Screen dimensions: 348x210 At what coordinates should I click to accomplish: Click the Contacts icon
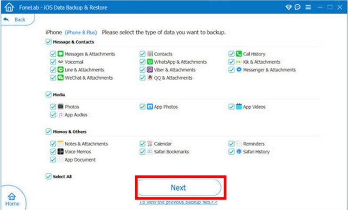(150, 54)
